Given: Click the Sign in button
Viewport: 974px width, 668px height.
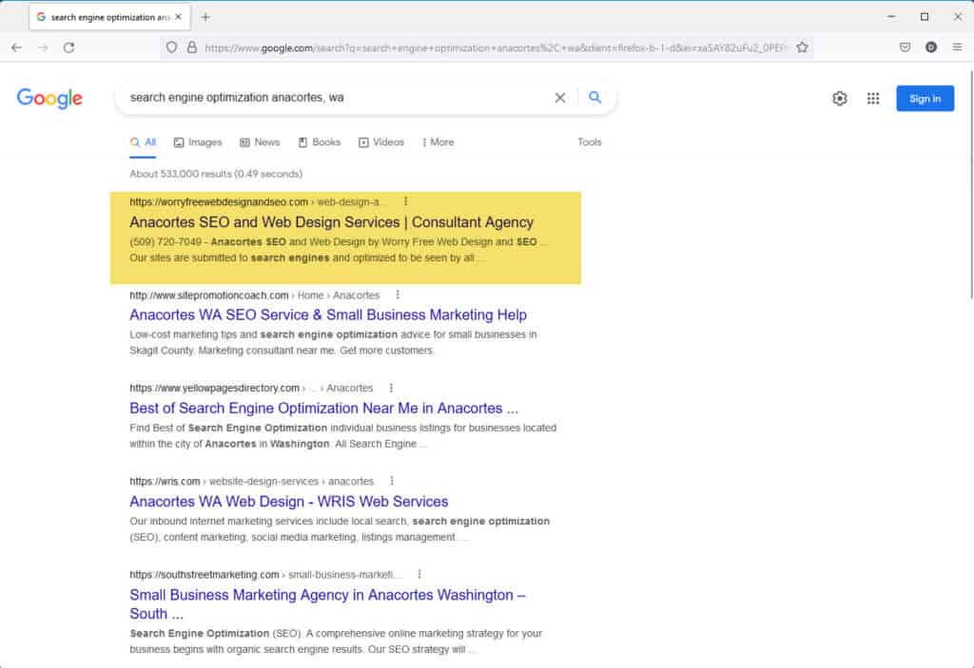Looking at the screenshot, I should coord(925,99).
